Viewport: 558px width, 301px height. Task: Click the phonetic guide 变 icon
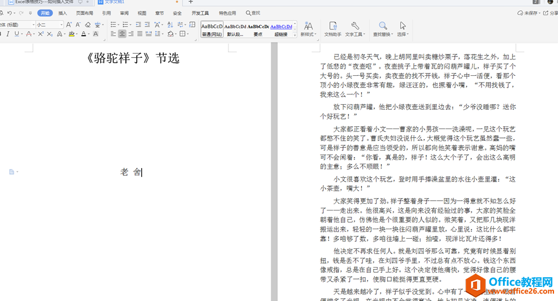tap(98, 24)
